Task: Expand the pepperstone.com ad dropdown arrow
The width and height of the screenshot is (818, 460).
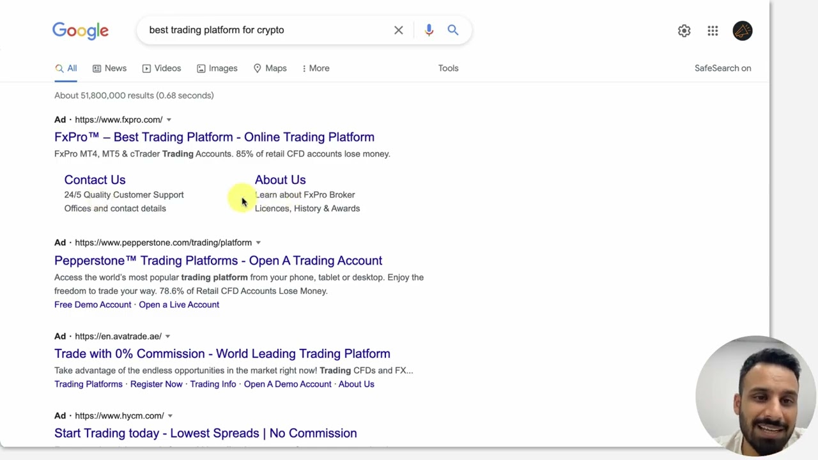Action: click(258, 243)
